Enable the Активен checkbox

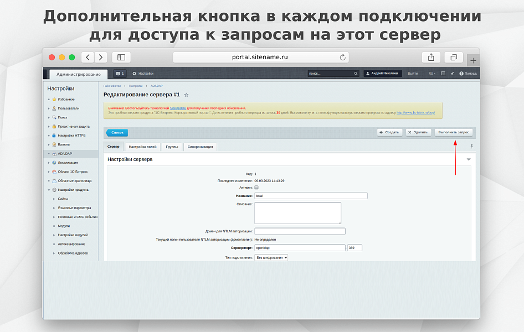[256, 188]
